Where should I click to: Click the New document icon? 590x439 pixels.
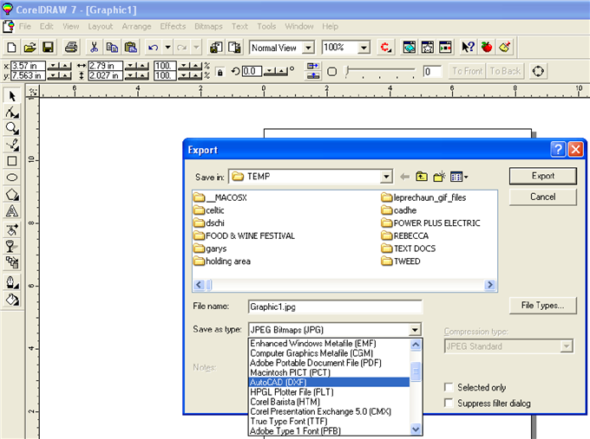point(11,48)
